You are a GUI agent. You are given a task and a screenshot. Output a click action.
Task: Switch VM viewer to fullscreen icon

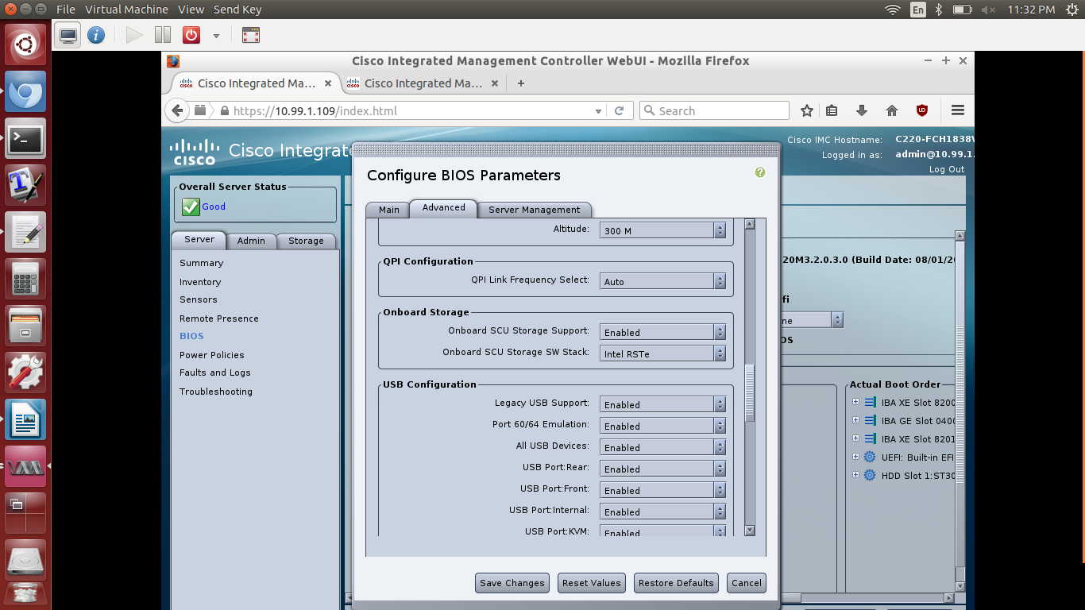(x=251, y=35)
